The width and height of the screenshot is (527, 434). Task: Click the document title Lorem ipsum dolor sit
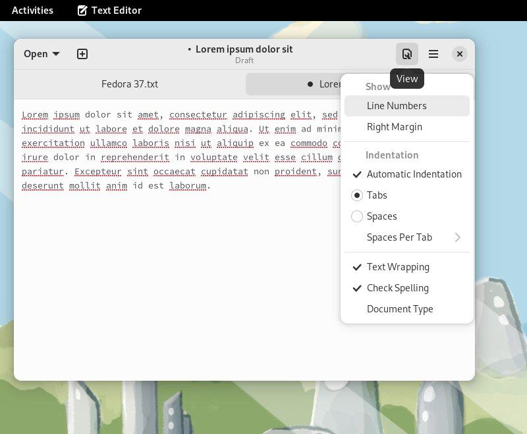tap(244, 49)
